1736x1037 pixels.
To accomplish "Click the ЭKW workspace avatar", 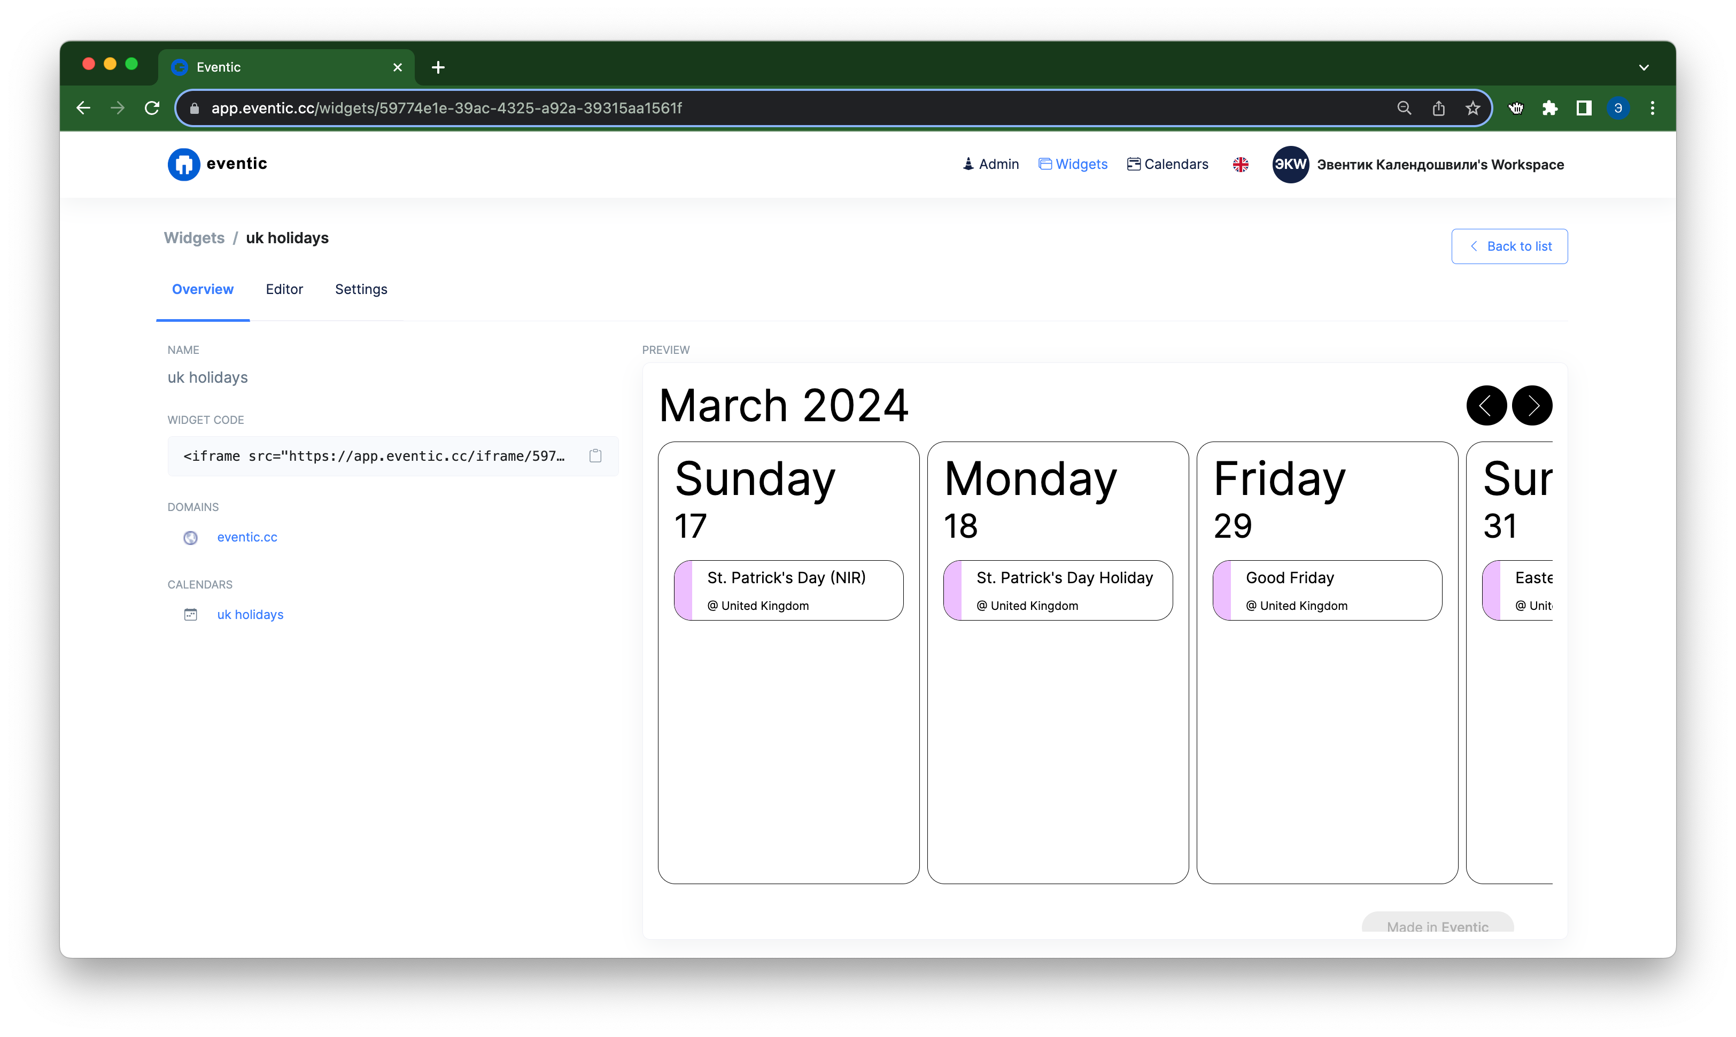I will pyautogui.click(x=1290, y=164).
